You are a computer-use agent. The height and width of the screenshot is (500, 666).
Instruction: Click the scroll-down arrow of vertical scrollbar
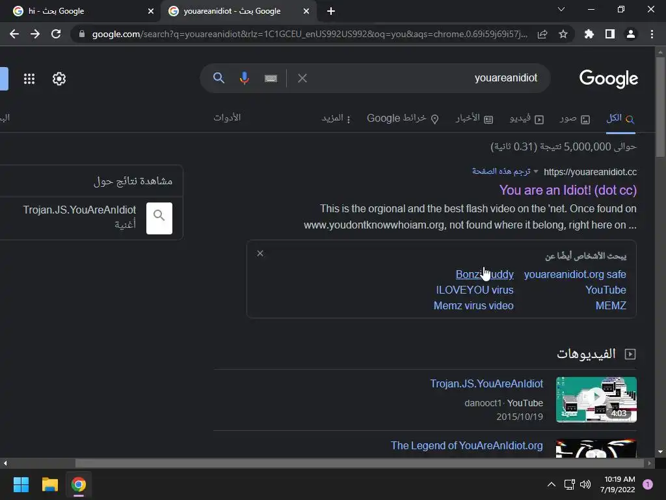pos(660,452)
